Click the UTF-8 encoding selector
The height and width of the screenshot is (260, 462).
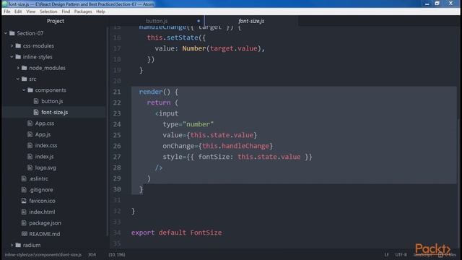tap(401, 254)
